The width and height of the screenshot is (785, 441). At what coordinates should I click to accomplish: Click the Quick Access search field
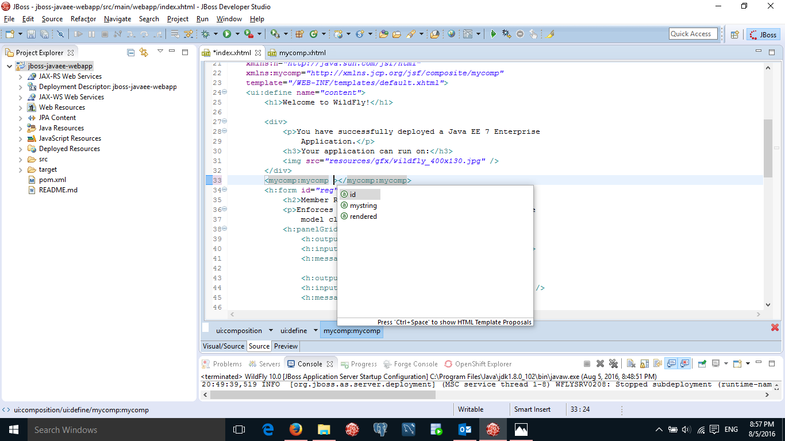(x=693, y=34)
